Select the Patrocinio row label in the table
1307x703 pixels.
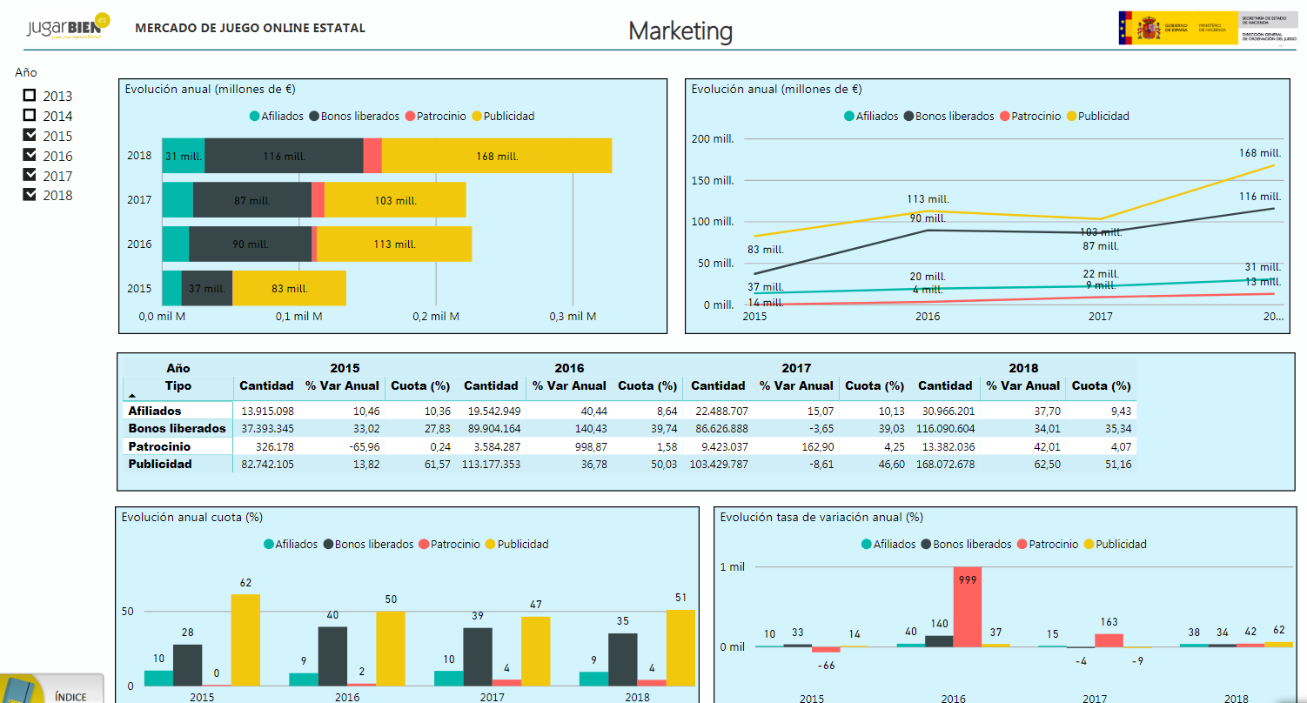[159, 446]
